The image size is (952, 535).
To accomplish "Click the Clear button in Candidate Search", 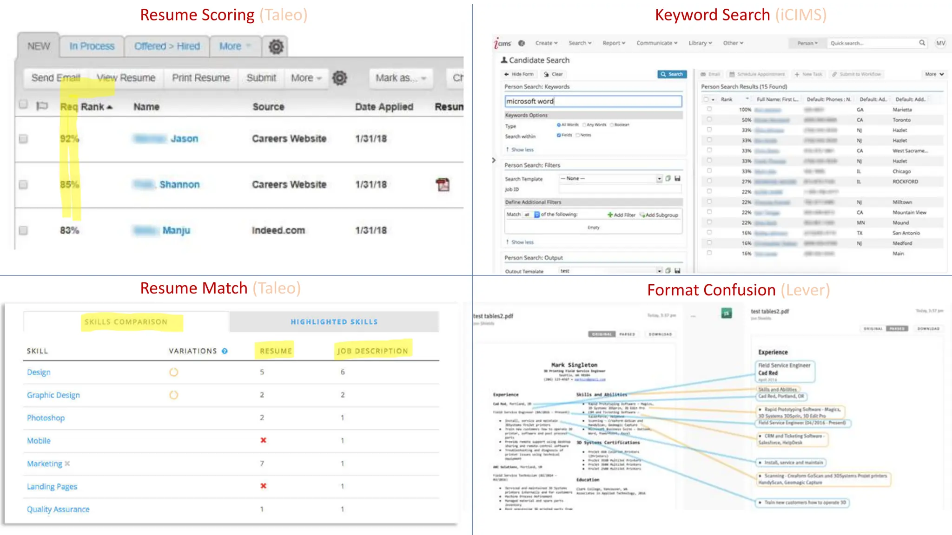I will point(553,74).
